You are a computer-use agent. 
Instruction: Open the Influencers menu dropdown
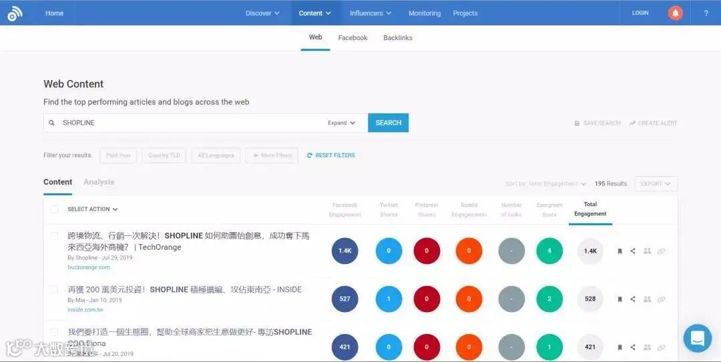pos(370,13)
